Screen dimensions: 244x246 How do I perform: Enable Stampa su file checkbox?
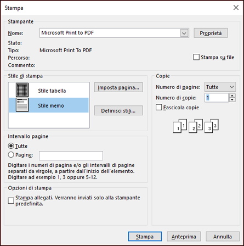tap(196, 57)
